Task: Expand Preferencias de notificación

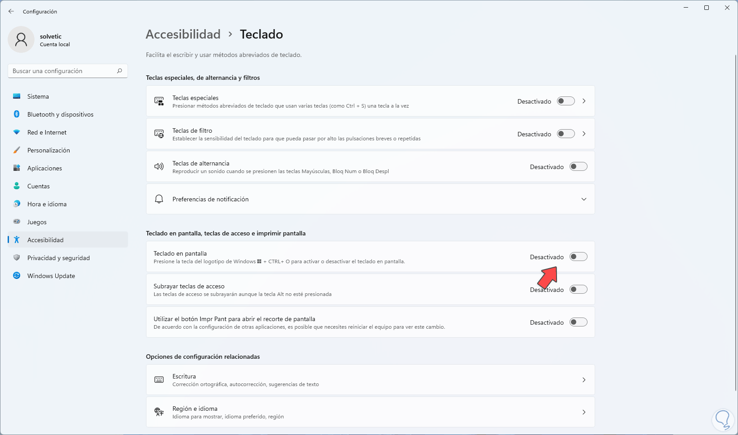Action: [583, 199]
